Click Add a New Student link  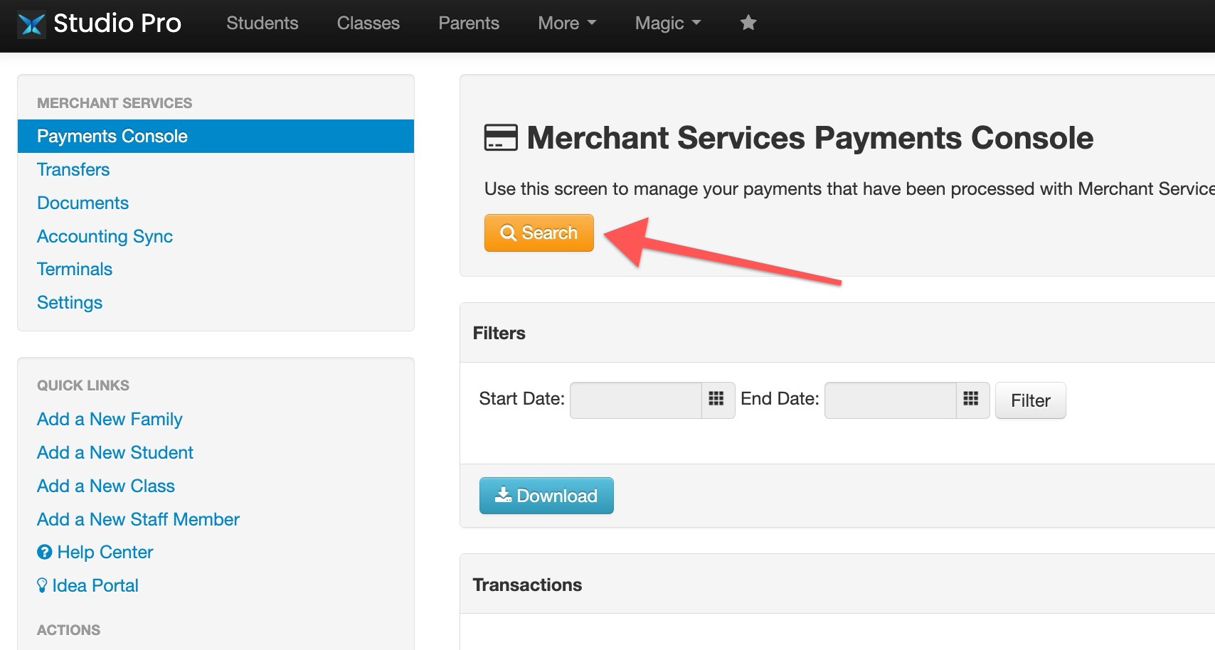click(115, 452)
